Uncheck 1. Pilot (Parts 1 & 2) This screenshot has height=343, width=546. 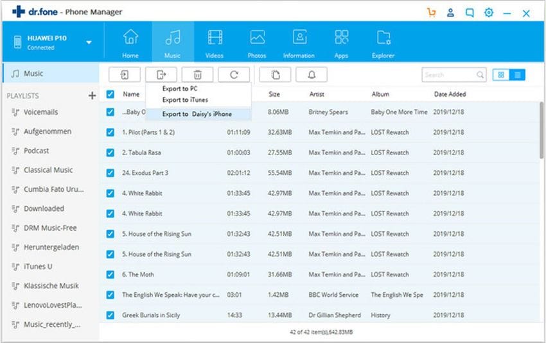pos(110,132)
